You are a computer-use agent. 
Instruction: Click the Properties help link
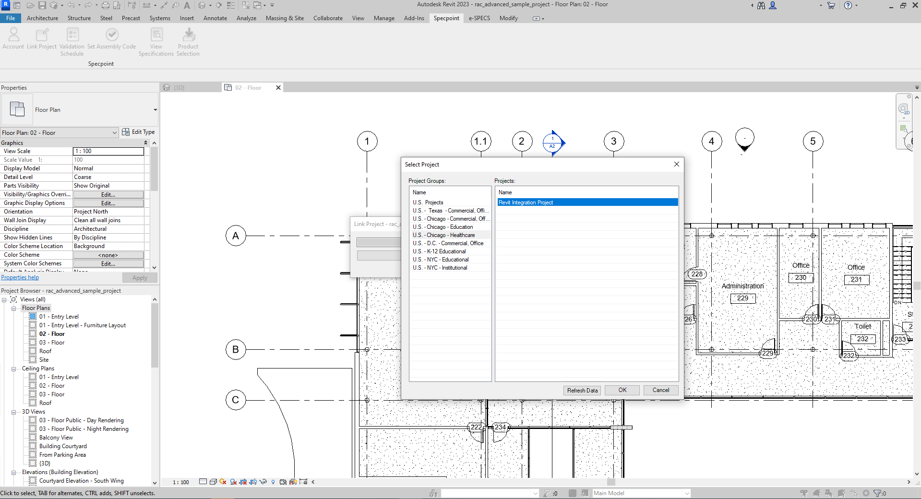pyautogui.click(x=20, y=277)
